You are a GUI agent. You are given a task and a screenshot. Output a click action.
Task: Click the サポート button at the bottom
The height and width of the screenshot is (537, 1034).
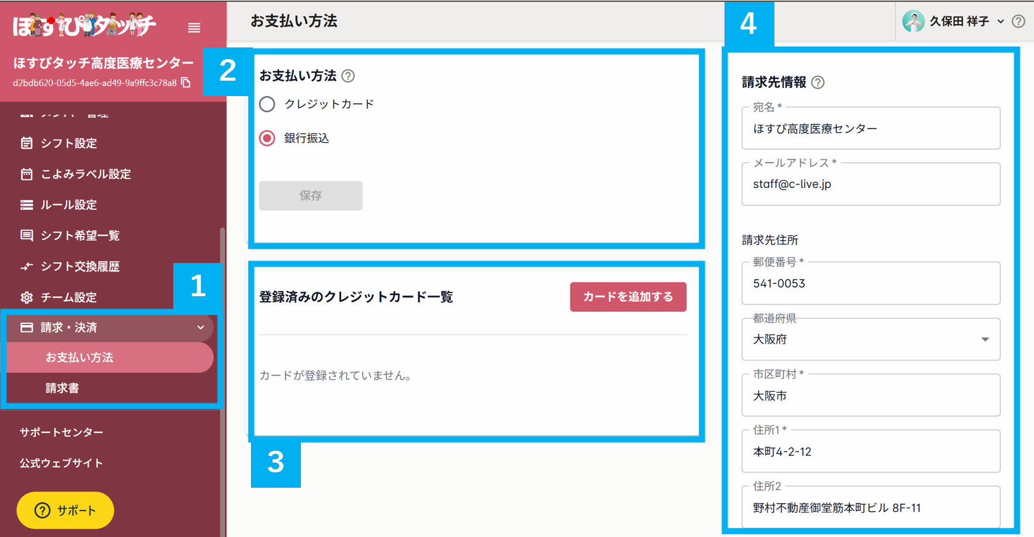65,510
